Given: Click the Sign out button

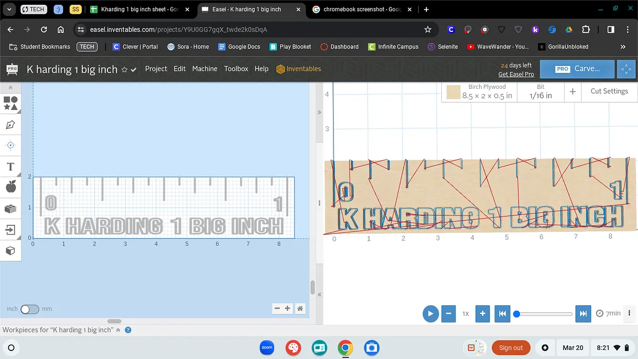Looking at the screenshot, I should (511, 348).
